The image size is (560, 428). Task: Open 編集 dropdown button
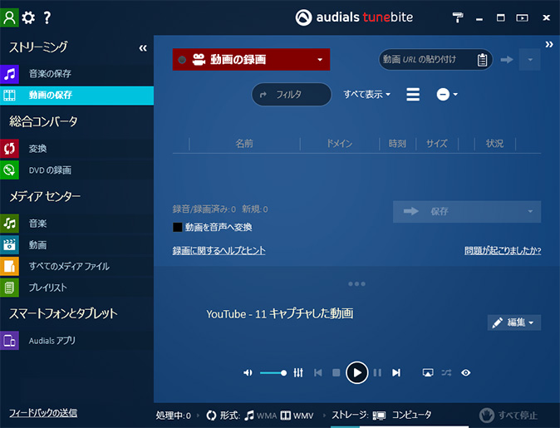(514, 322)
